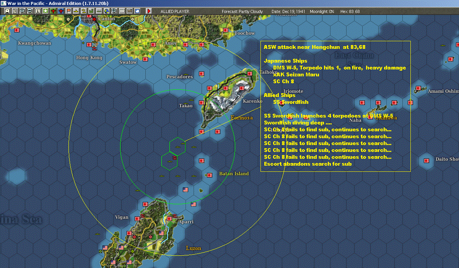Screen dimensions: 459x268
Task: Select the Japanese flag base at Foochow
Action: tap(226, 29)
